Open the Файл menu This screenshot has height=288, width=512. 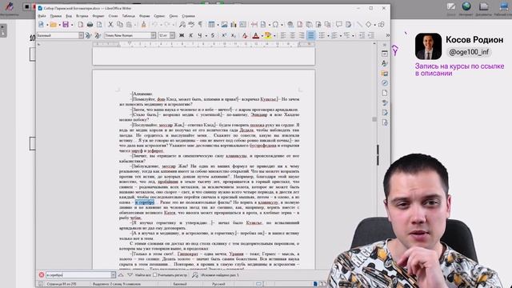point(42,16)
